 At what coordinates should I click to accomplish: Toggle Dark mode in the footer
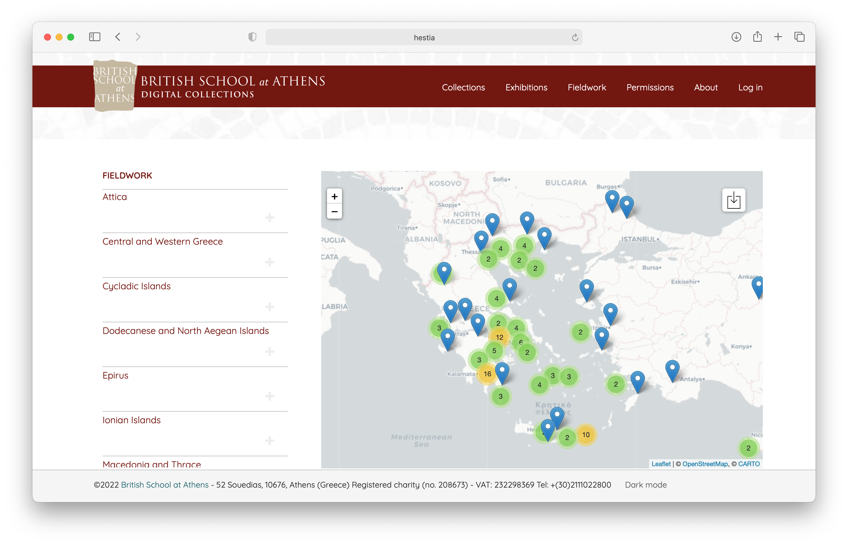tap(646, 485)
